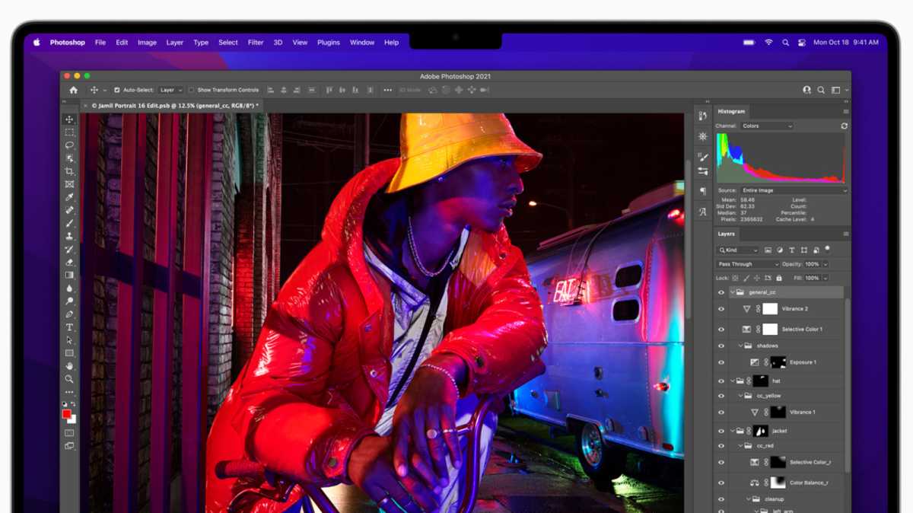The width and height of the screenshot is (913, 513).
Task: Click the workspace switcher button
Action: click(837, 90)
